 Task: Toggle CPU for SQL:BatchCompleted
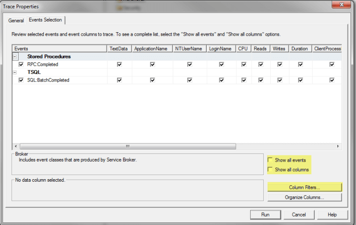[244, 80]
